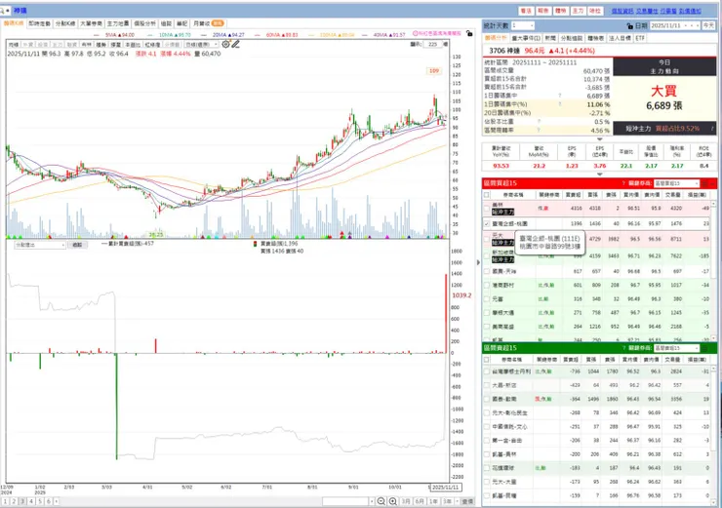This screenshot has height=508, width=722.
Task: Check the 花旗環球 row checkbox
Action: [487, 468]
